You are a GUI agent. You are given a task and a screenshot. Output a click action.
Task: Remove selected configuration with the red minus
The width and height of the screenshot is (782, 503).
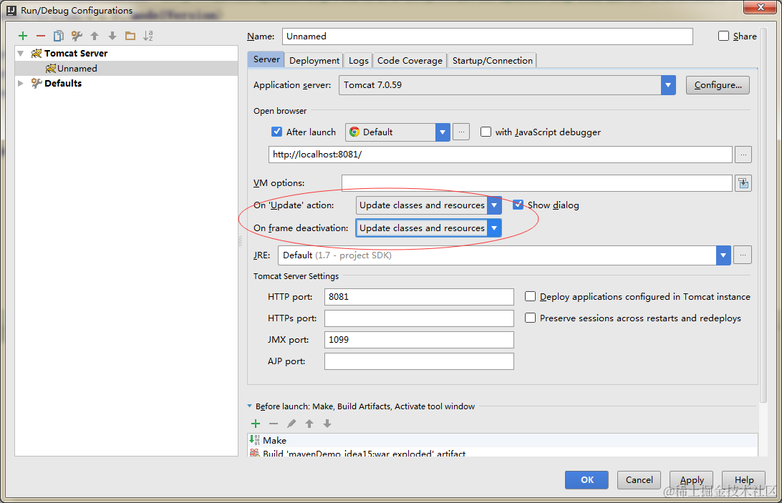coord(41,36)
